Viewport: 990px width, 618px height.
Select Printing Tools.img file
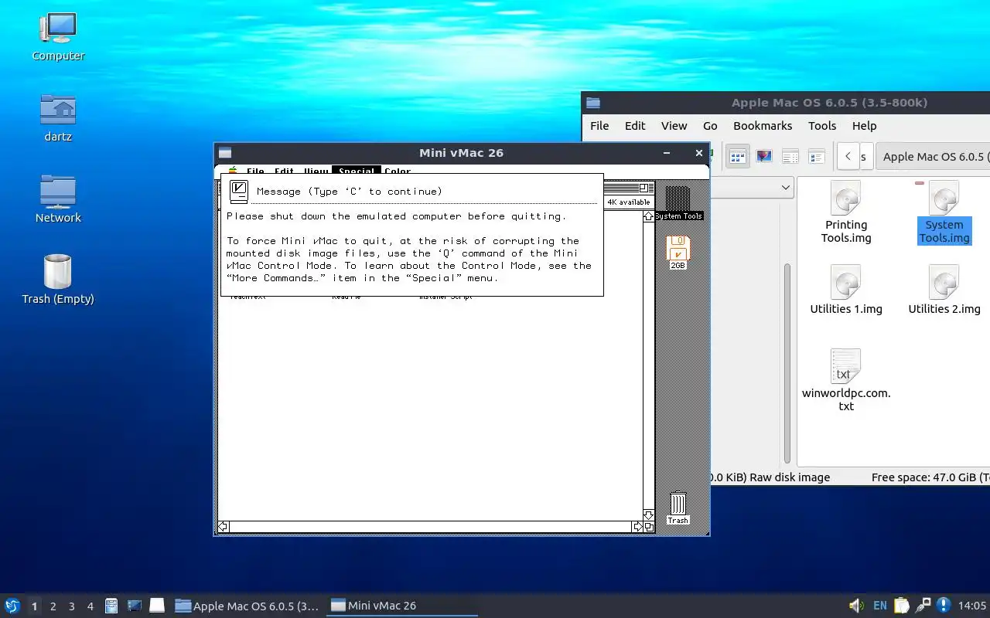[846, 212]
